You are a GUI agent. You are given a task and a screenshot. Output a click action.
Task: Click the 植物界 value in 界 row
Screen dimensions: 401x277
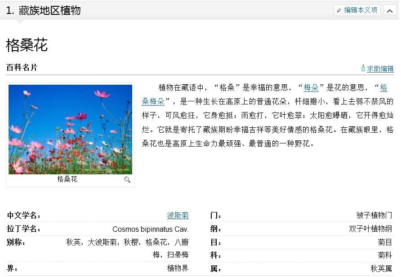[x=178, y=268]
